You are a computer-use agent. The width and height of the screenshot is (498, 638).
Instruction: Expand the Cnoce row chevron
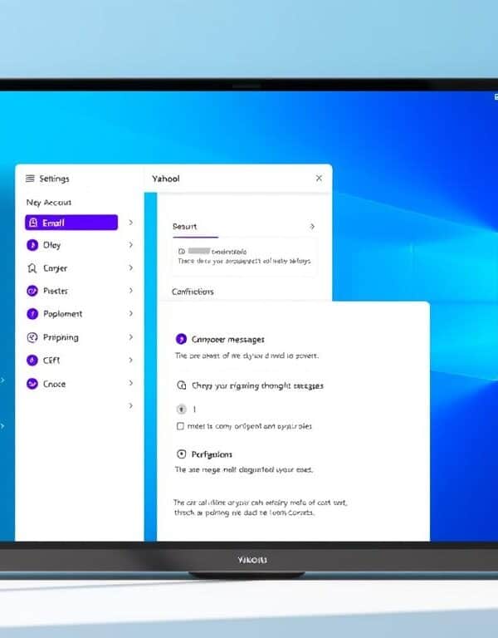tap(131, 383)
